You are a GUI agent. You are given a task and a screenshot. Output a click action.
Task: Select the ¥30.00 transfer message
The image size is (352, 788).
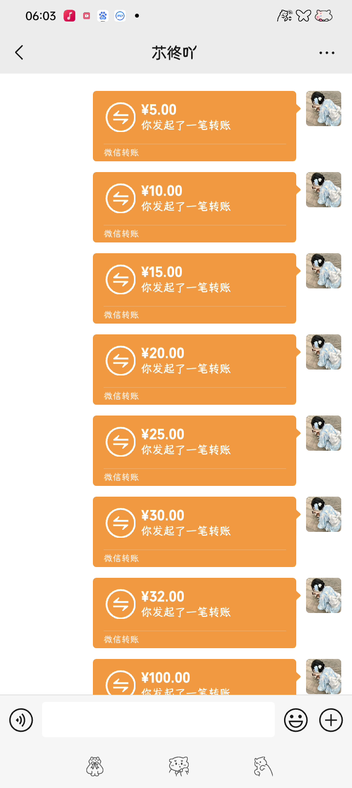194,531
